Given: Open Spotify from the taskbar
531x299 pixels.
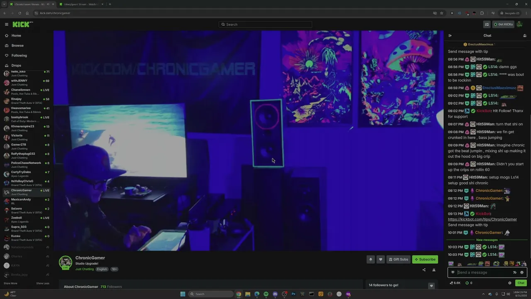Looking at the screenshot, I should pyautogui.click(x=266, y=294).
